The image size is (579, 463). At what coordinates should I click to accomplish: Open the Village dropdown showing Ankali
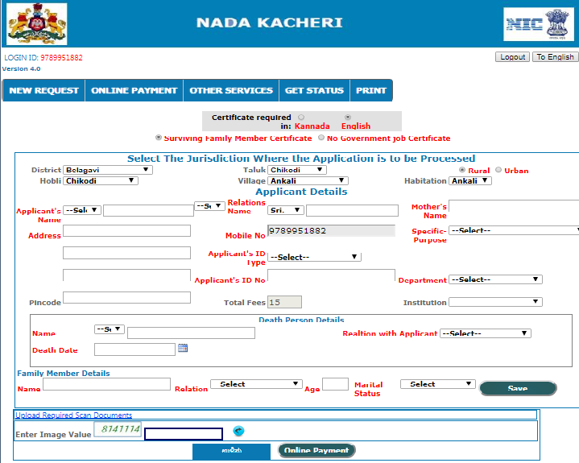pyautogui.click(x=308, y=181)
